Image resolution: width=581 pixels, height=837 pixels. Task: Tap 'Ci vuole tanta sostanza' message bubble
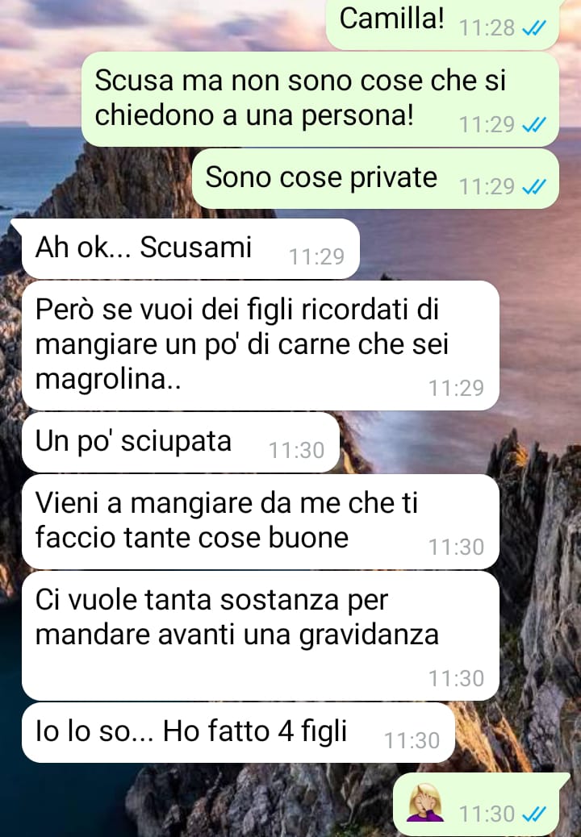click(261, 635)
